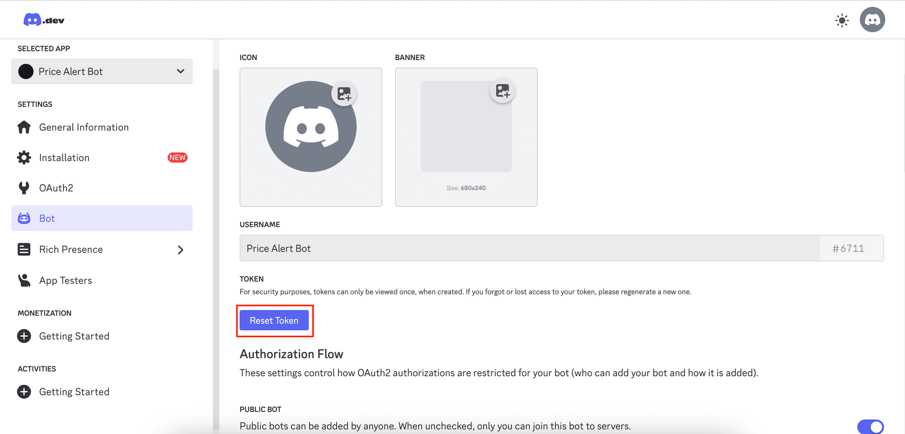This screenshot has height=434, width=905.
Task: Click the Activities Getting Started plus icon
Action: point(24,391)
